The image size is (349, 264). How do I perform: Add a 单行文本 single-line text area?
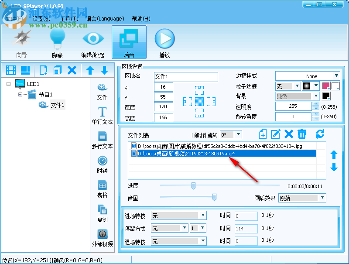point(102,115)
